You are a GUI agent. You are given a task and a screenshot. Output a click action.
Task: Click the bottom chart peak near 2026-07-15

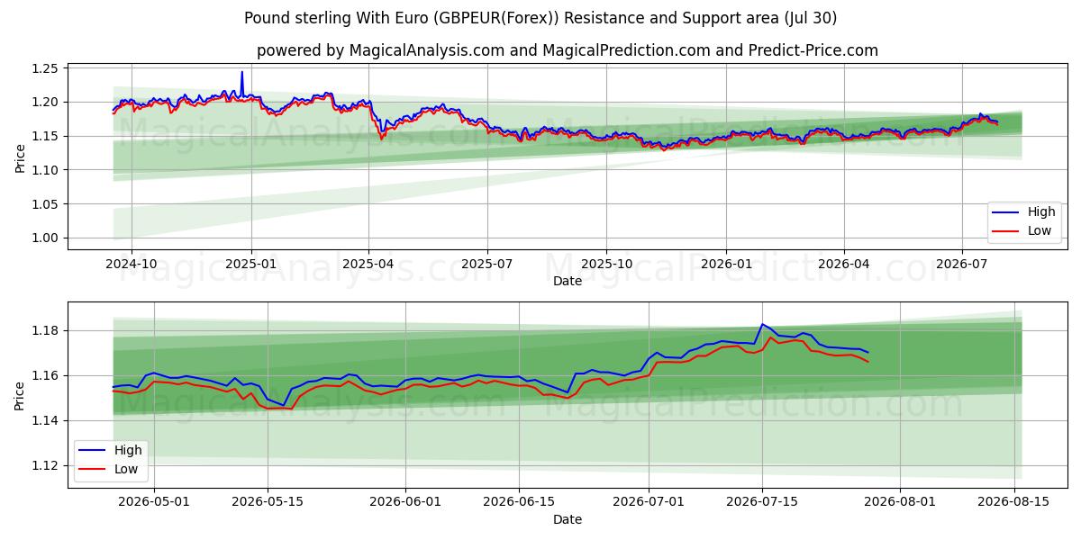tap(762, 324)
